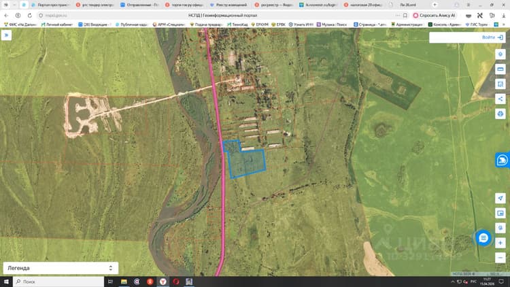The height and width of the screenshot is (287, 510).
Task: Zoom in with the plus button
Action: pyautogui.click(x=500, y=243)
